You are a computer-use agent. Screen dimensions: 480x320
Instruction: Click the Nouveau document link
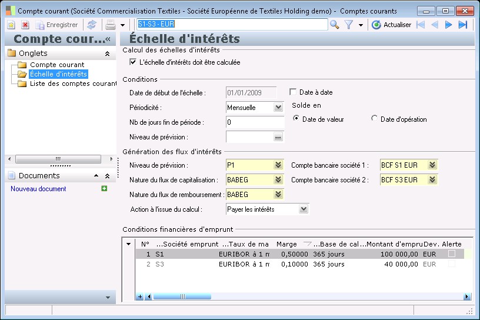[x=38, y=189]
